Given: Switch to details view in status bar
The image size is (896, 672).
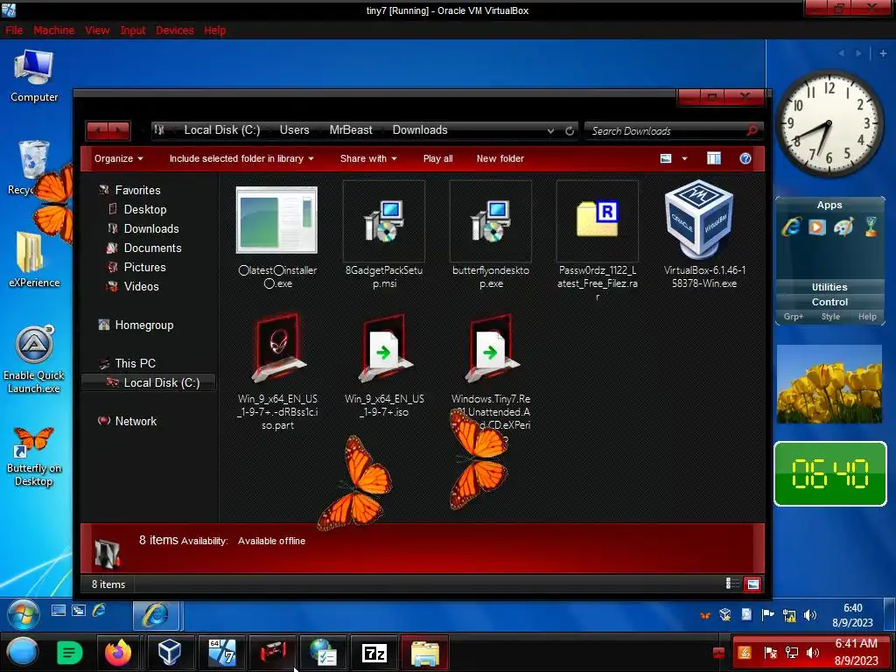Looking at the screenshot, I should 732,584.
